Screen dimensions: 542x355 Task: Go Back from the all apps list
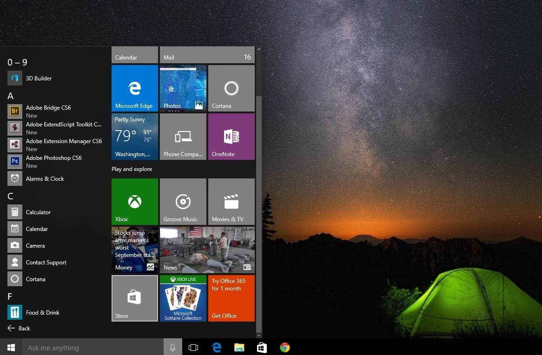click(19, 329)
